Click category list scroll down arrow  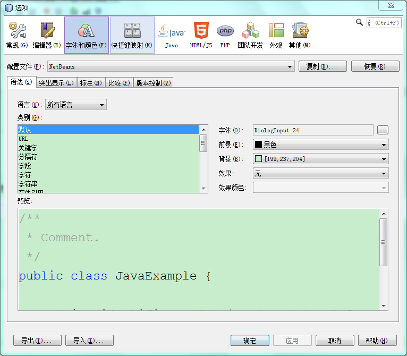click(204, 188)
